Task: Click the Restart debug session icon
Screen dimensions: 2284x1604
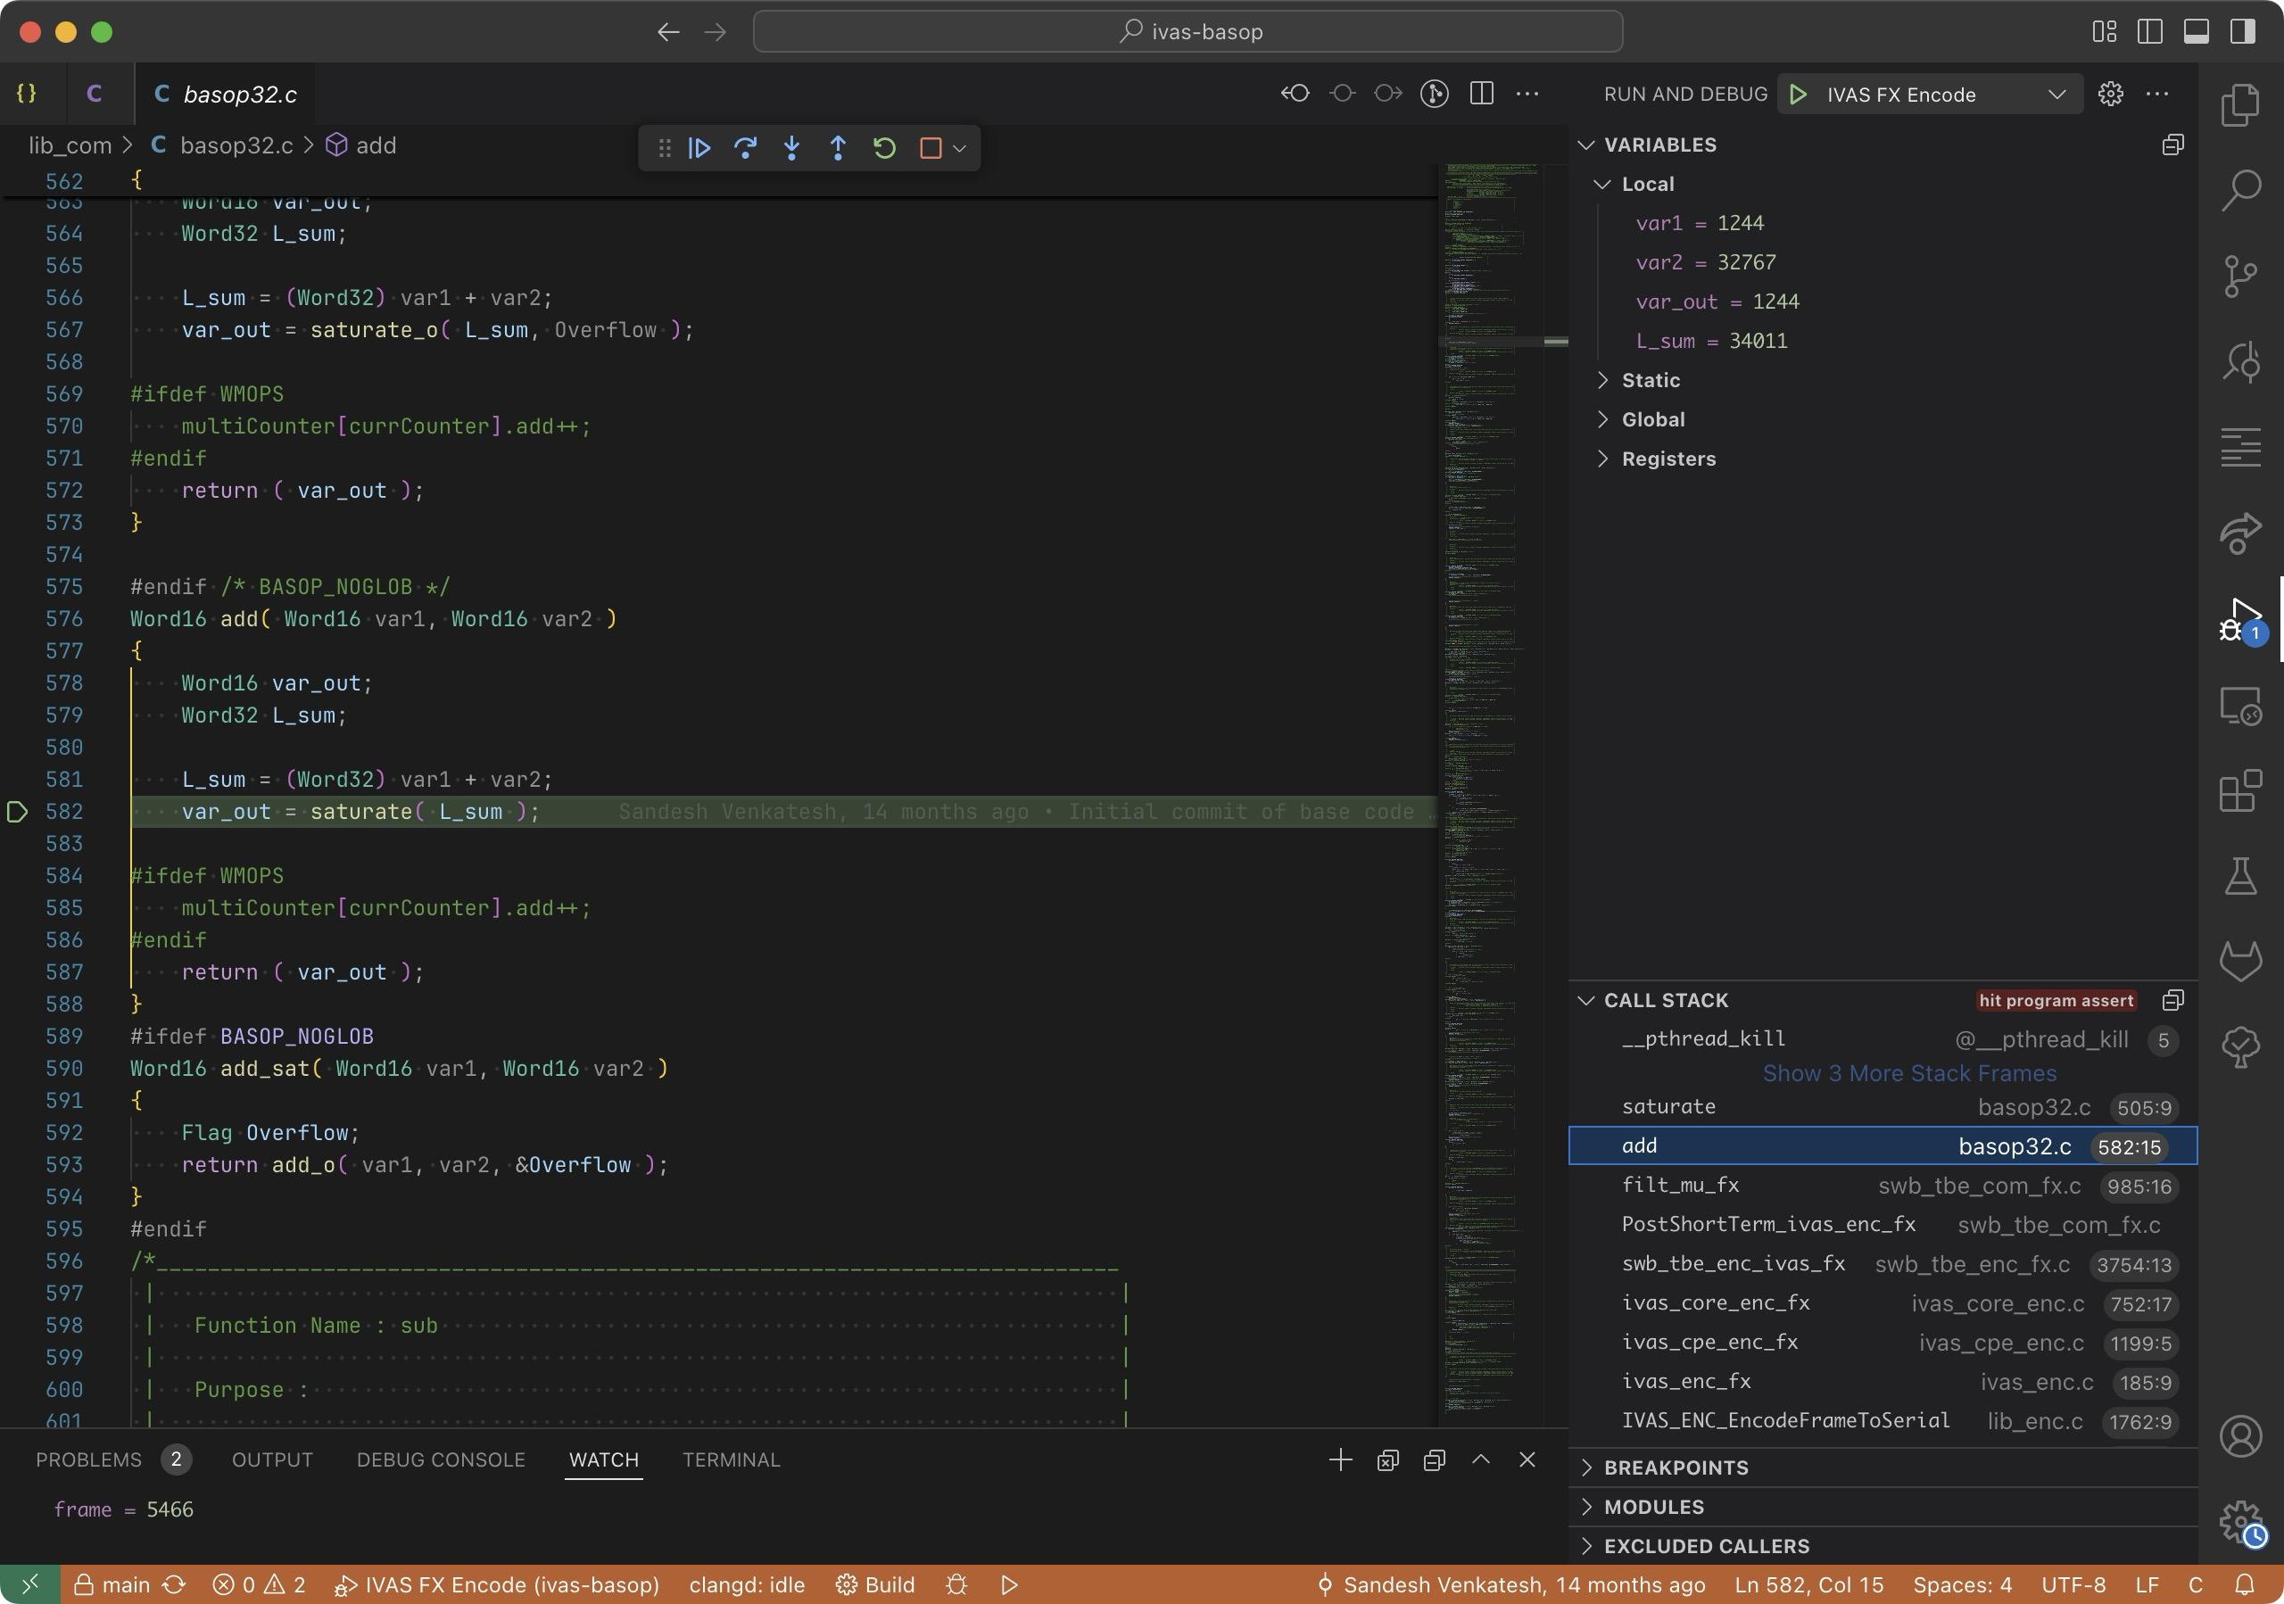Action: 884,148
